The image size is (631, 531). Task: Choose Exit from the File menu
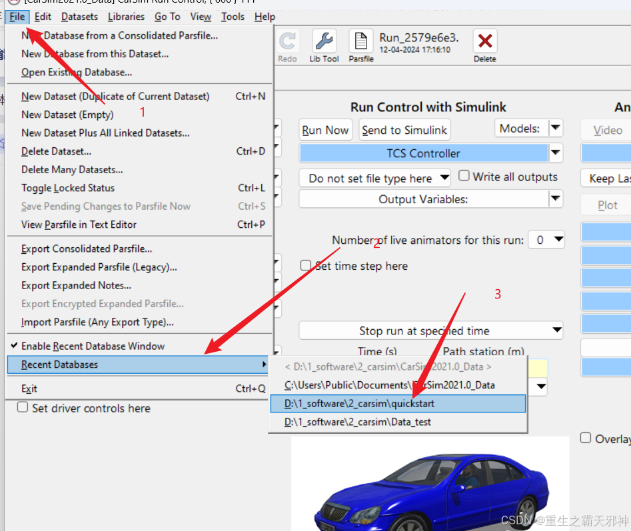point(139,389)
